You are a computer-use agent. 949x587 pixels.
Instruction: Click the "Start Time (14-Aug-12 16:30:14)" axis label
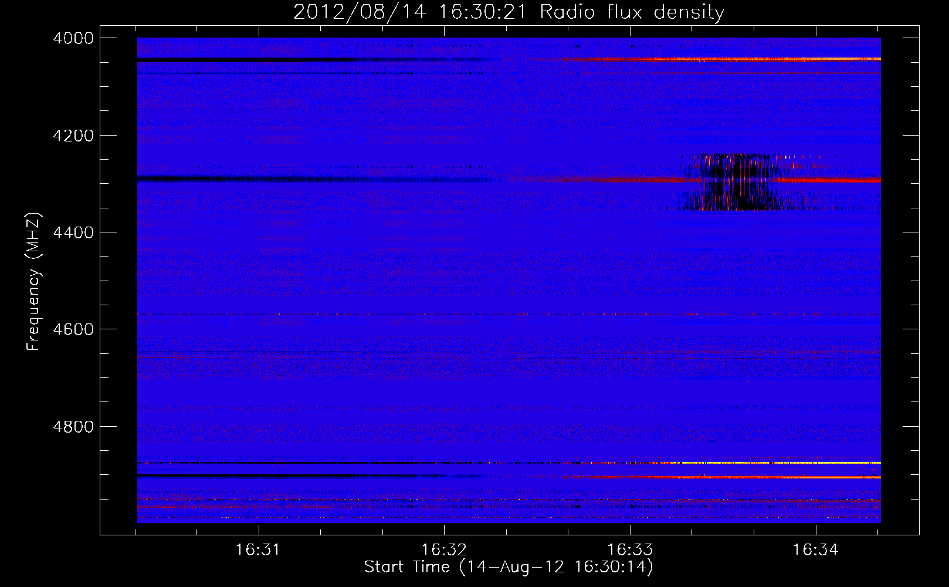pyautogui.click(x=509, y=567)
